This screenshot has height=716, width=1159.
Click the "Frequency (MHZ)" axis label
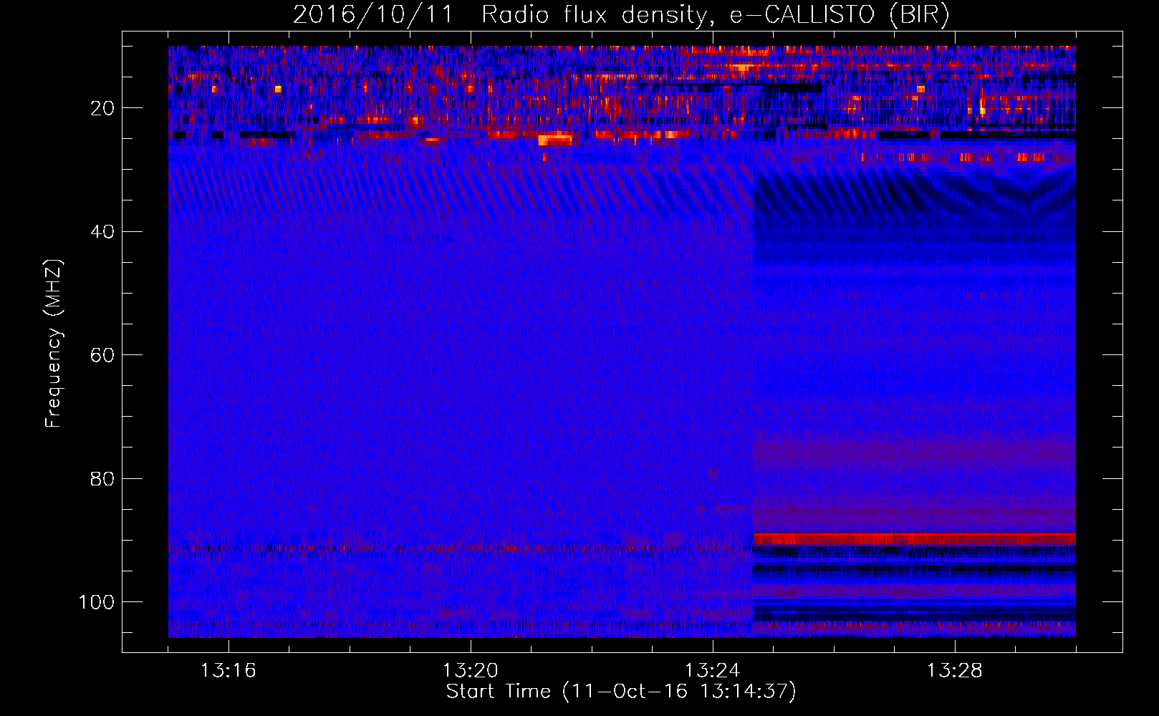pyautogui.click(x=54, y=344)
